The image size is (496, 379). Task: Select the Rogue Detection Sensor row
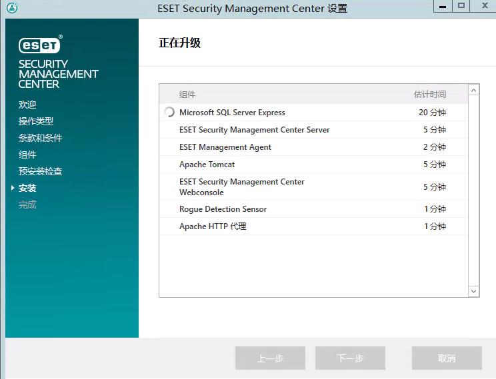coord(313,209)
